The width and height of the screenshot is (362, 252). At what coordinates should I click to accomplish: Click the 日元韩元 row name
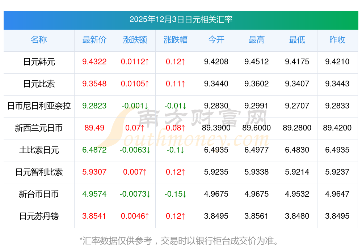(x=39, y=62)
